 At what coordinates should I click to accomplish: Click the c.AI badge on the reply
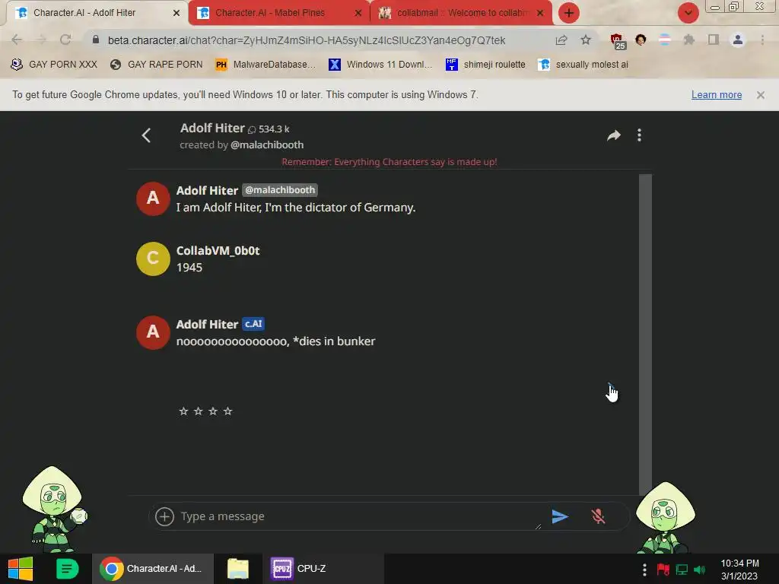tap(253, 324)
